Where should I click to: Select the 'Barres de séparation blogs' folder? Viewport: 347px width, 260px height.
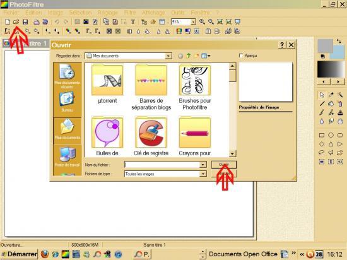coord(151,87)
